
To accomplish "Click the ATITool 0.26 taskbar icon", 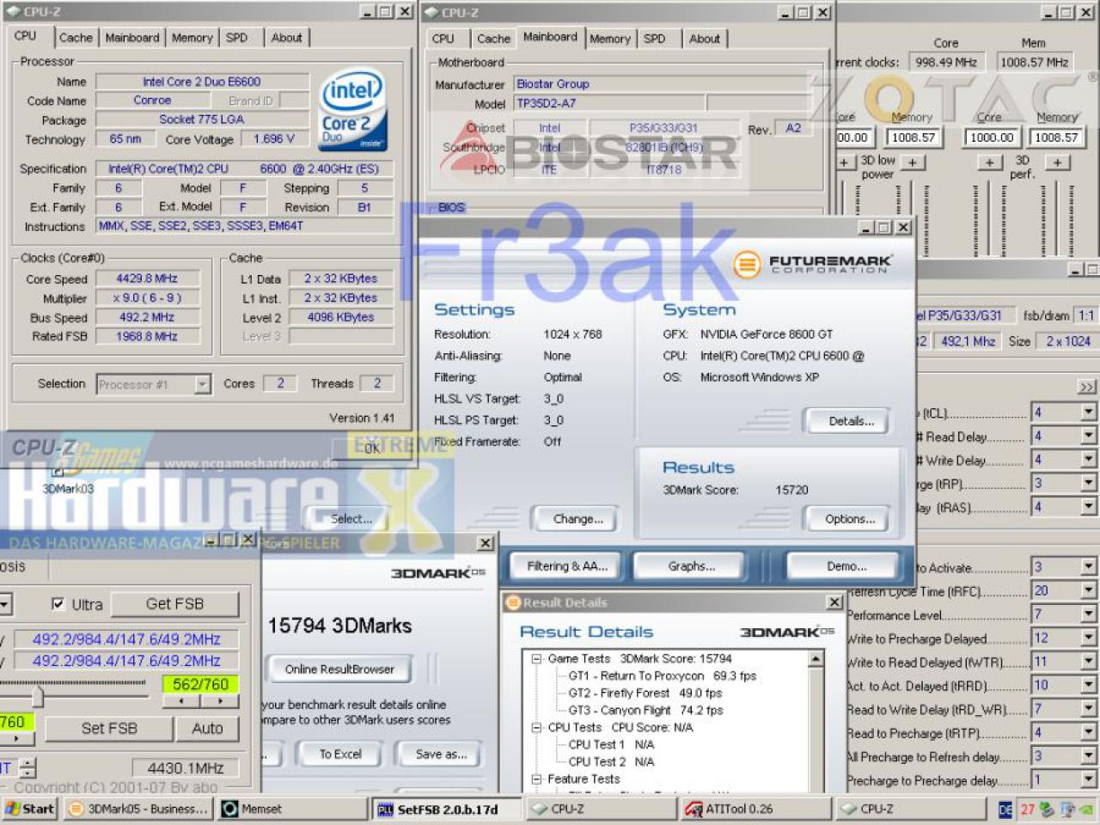I will (x=694, y=809).
